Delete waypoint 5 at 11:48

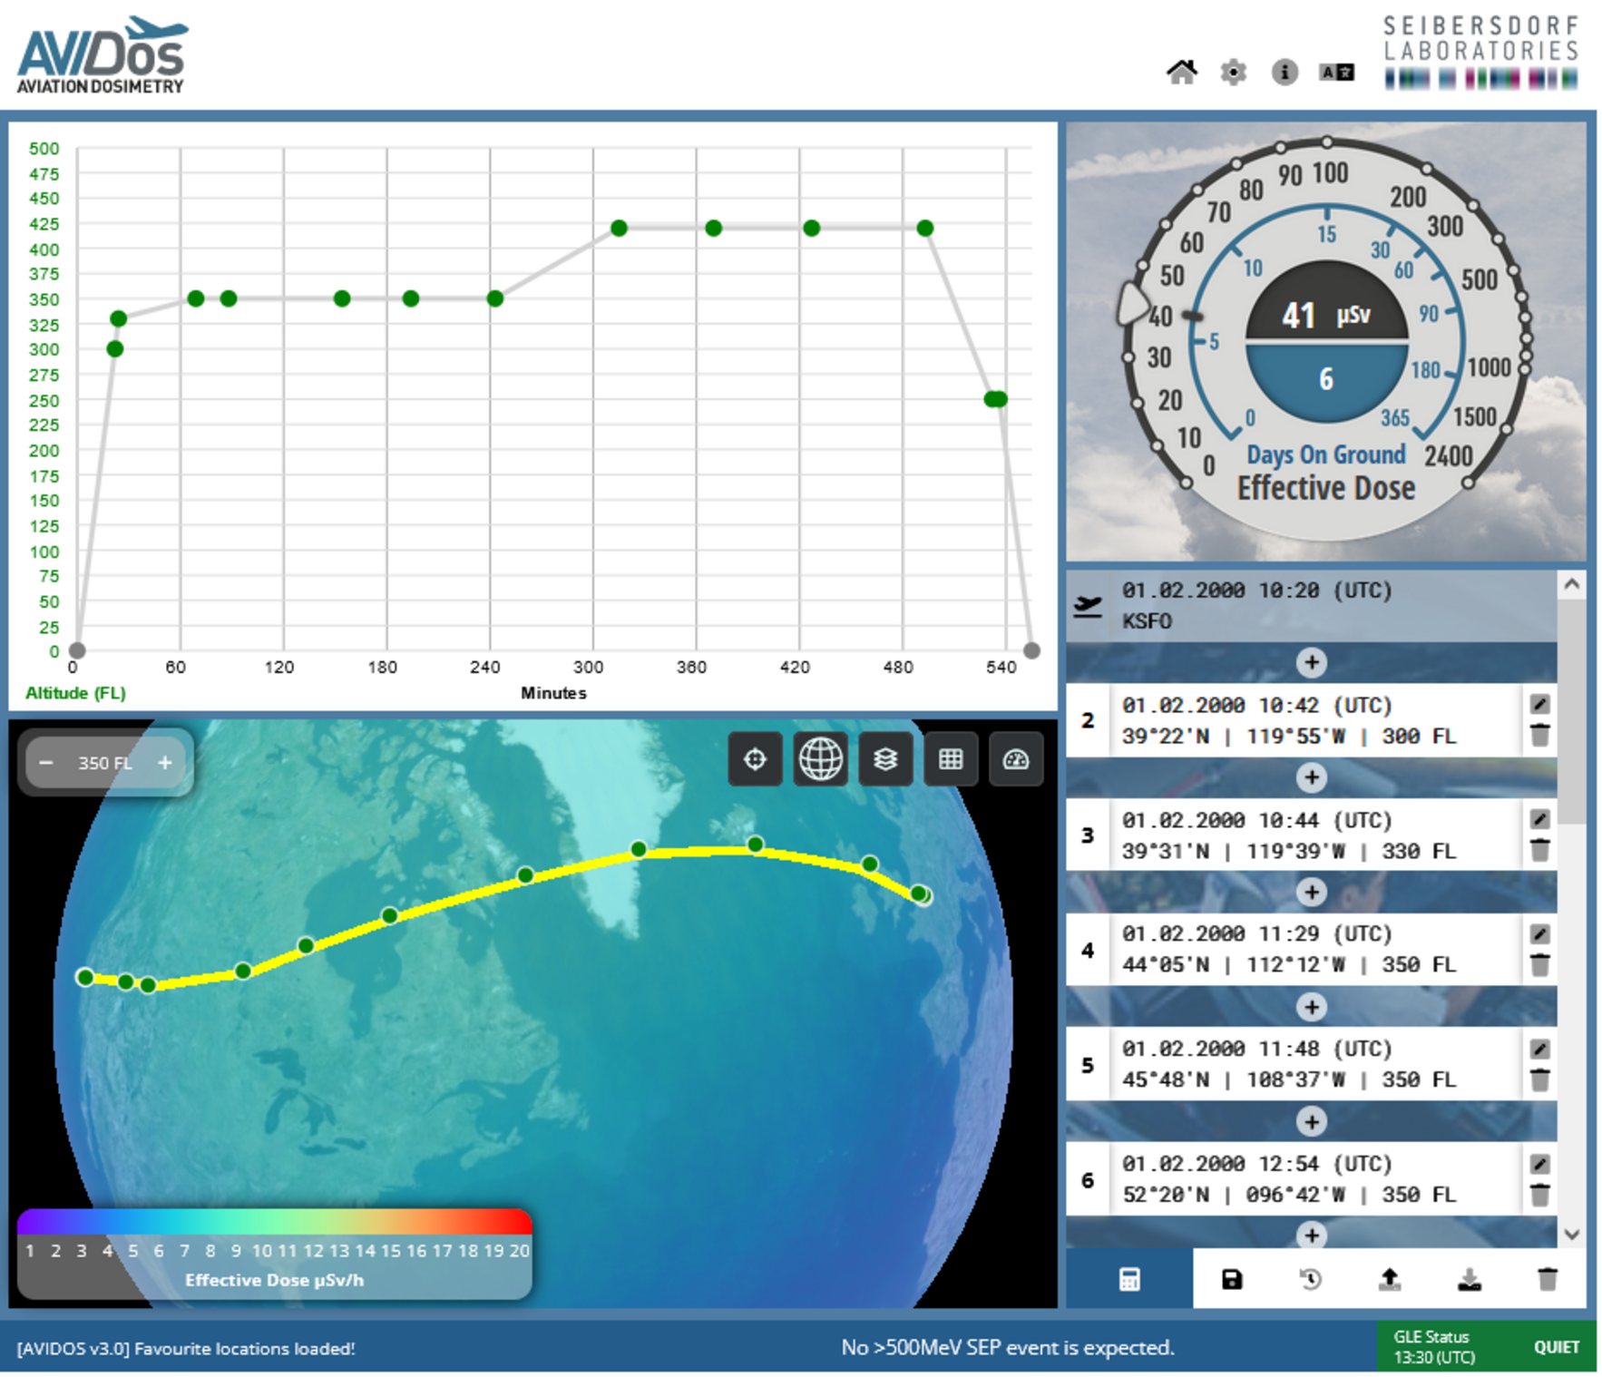click(1539, 1079)
